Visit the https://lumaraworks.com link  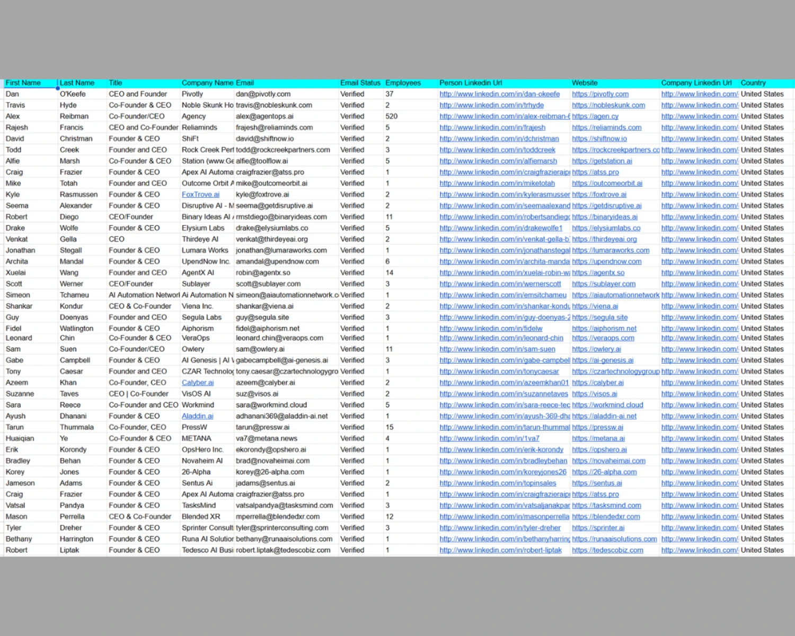click(x=611, y=251)
